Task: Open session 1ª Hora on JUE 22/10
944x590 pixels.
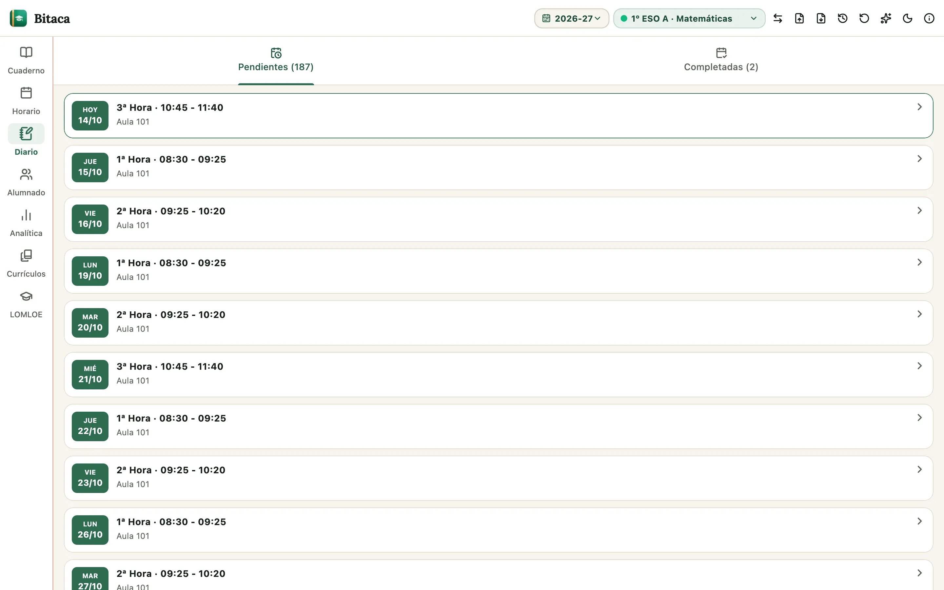Action: [x=499, y=426]
